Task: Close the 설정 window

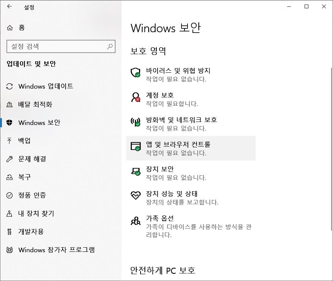Action: tap(324, 6)
